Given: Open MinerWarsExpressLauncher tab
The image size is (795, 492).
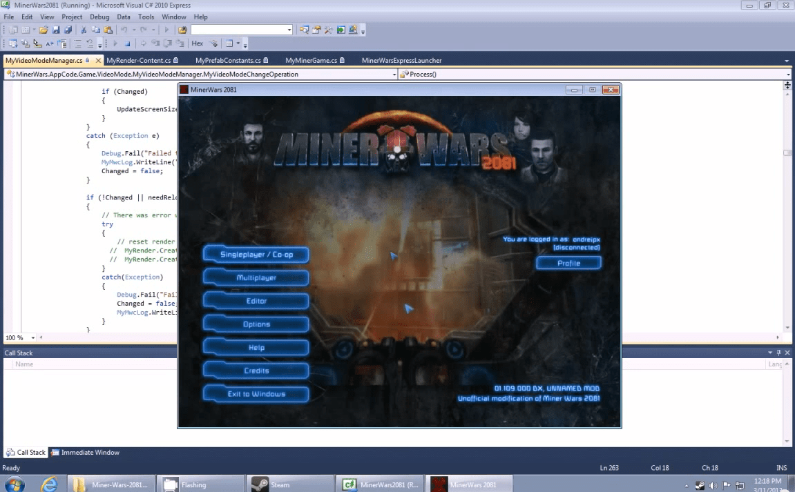Looking at the screenshot, I should tap(401, 60).
